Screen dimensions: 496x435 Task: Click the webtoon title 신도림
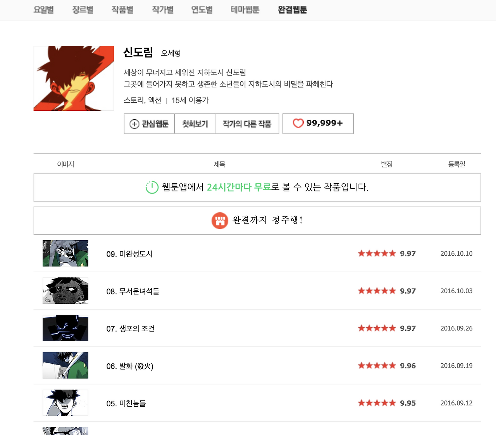[138, 52]
